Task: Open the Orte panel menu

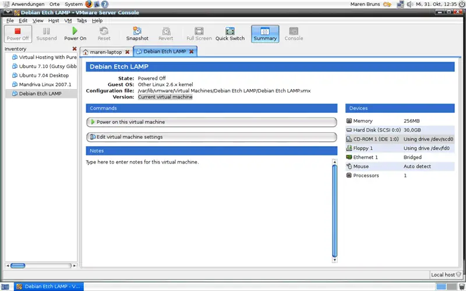Action: [x=54, y=4]
